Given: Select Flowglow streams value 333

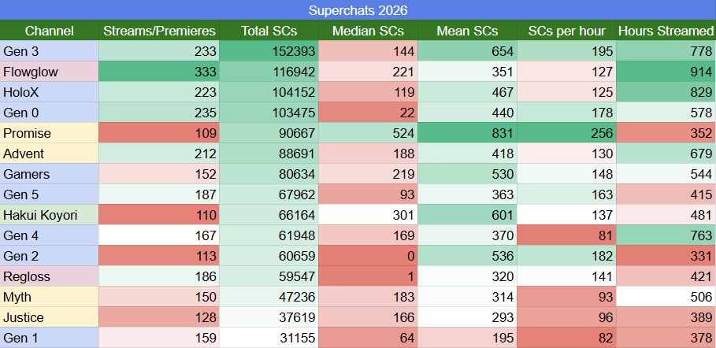Looking at the screenshot, I should (x=159, y=72).
